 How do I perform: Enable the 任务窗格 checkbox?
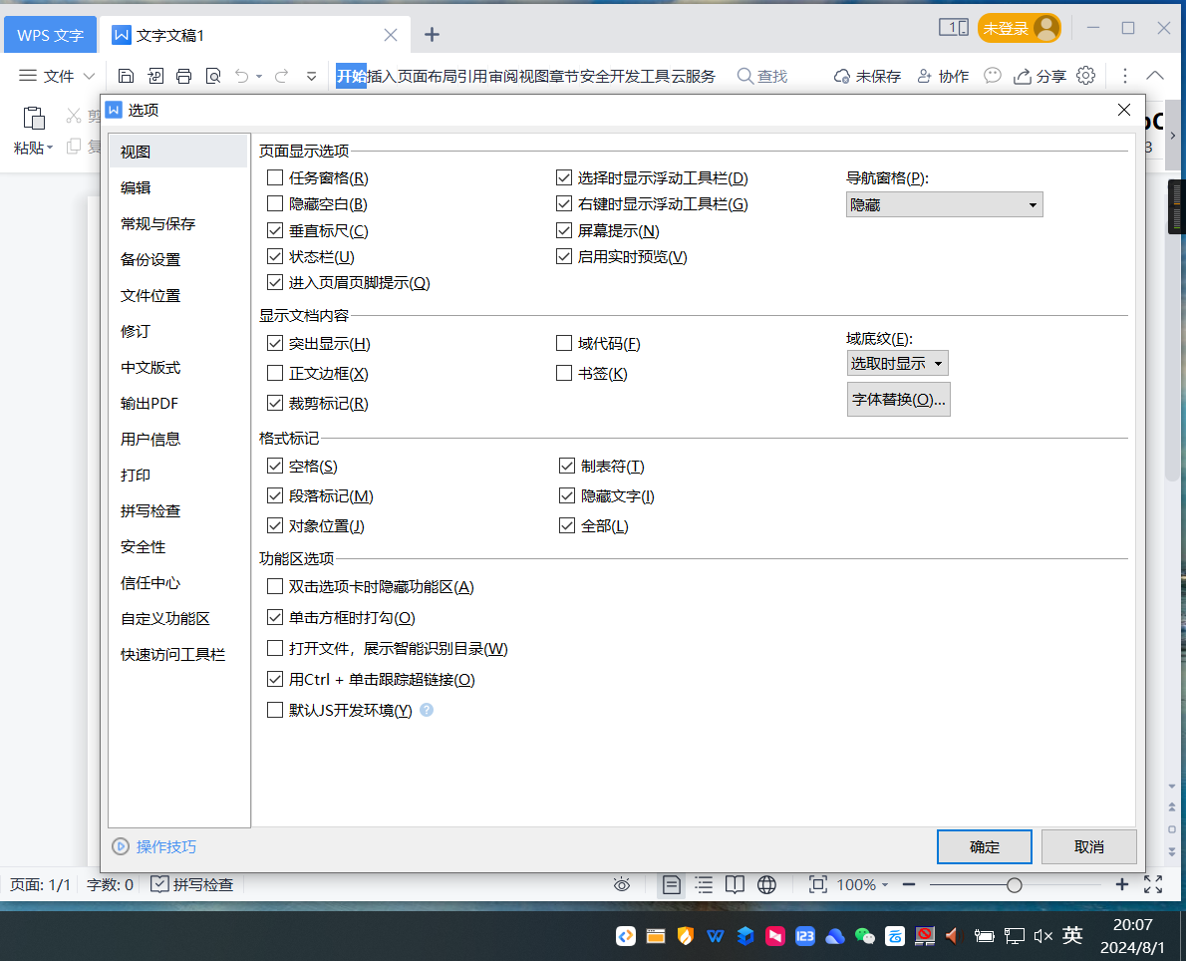point(275,178)
